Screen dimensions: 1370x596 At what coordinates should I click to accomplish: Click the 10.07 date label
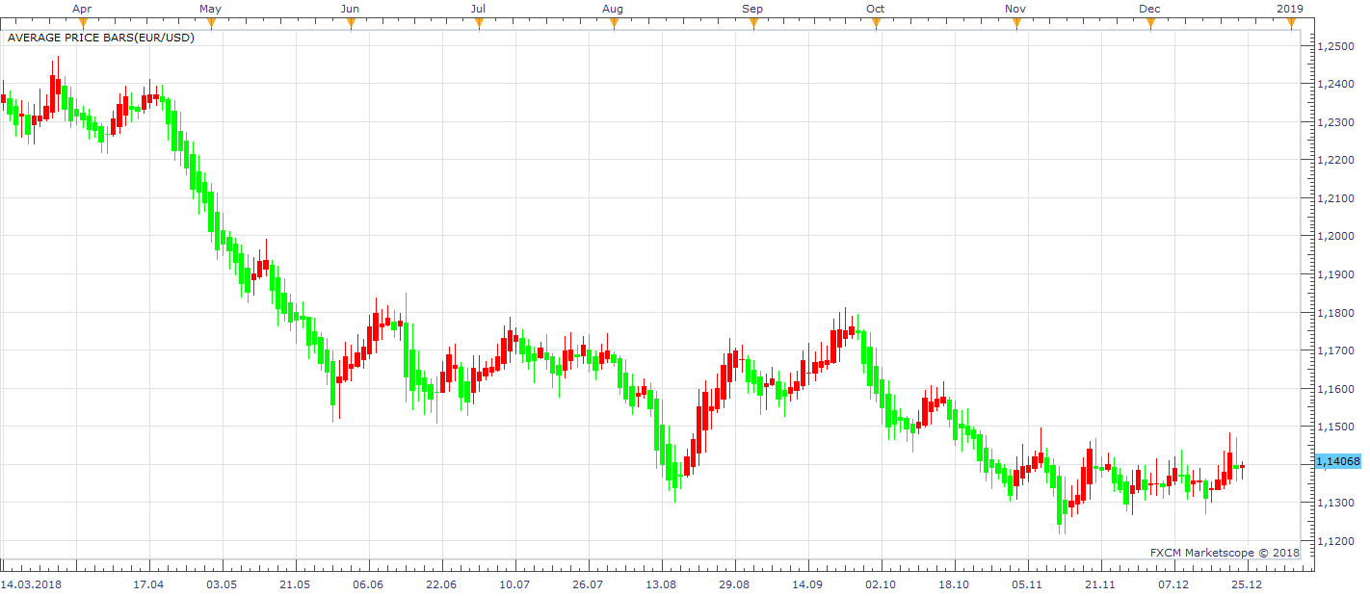point(514,584)
